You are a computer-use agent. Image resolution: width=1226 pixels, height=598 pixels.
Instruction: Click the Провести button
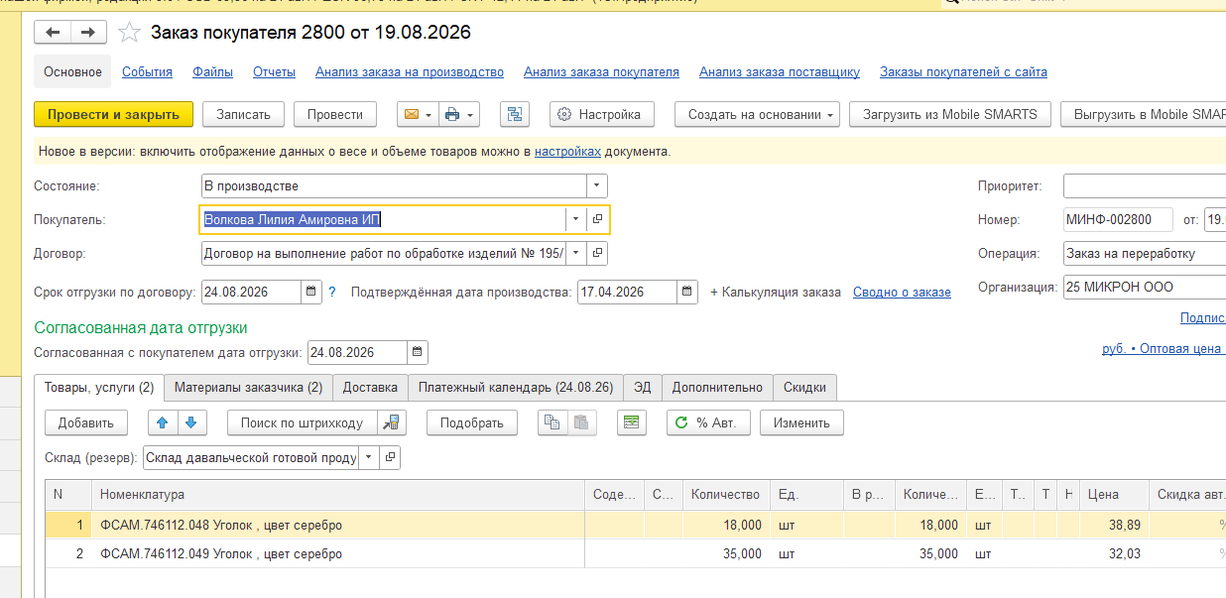click(x=335, y=114)
